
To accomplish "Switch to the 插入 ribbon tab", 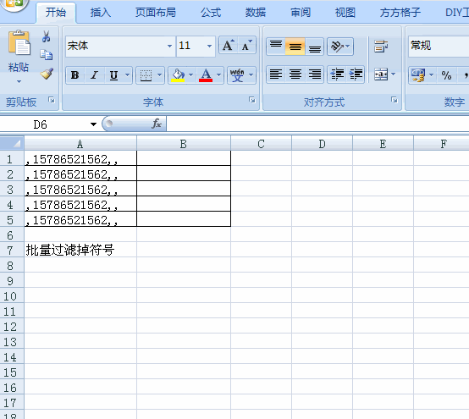I will (101, 13).
